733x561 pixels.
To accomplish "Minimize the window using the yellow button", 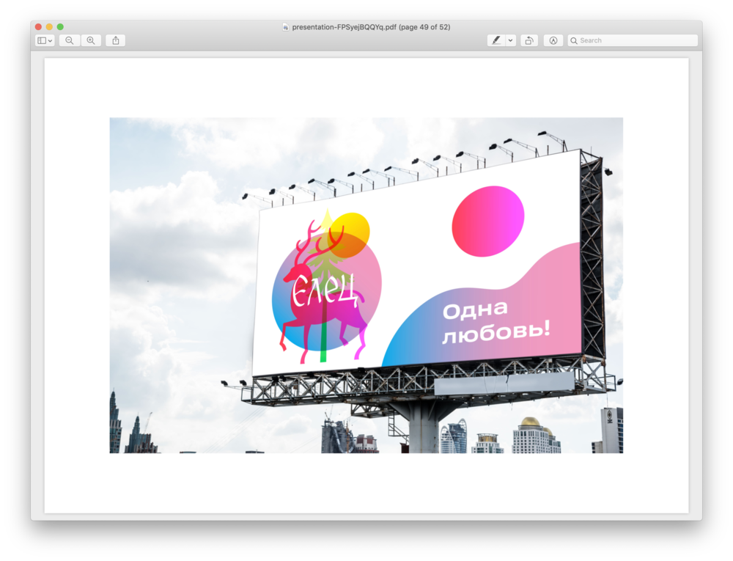I will point(49,27).
